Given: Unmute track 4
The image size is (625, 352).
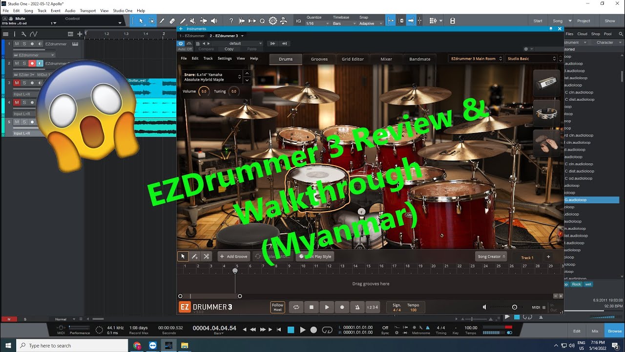Looking at the screenshot, I should [17, 103].
